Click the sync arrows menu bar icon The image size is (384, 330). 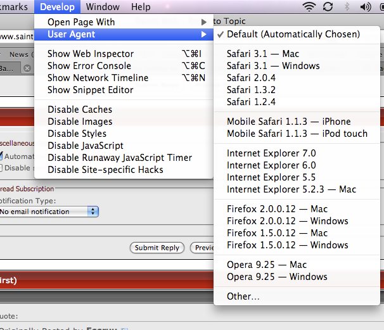[328, 8]
